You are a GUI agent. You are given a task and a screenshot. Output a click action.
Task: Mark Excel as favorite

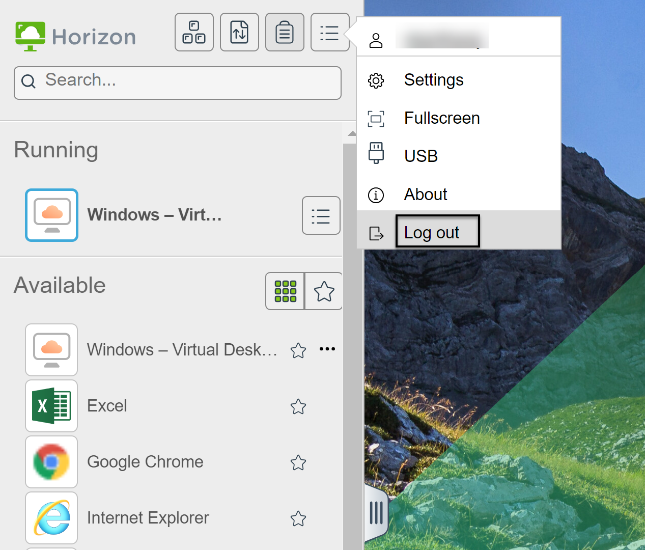pyautogui.click(x=298, y=406)
